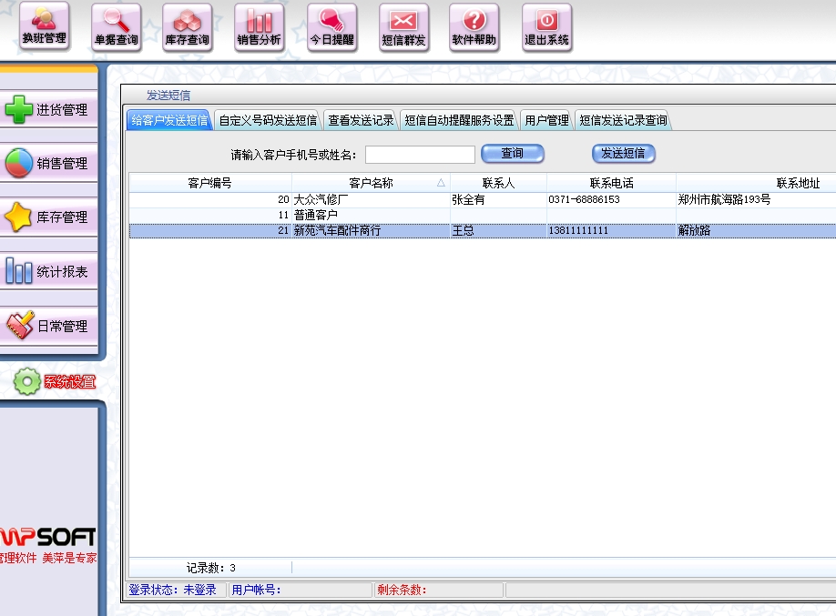Click the 单据查询 document search icon
This screenshot has height=616, width=836.
click(x=116, y=27)
